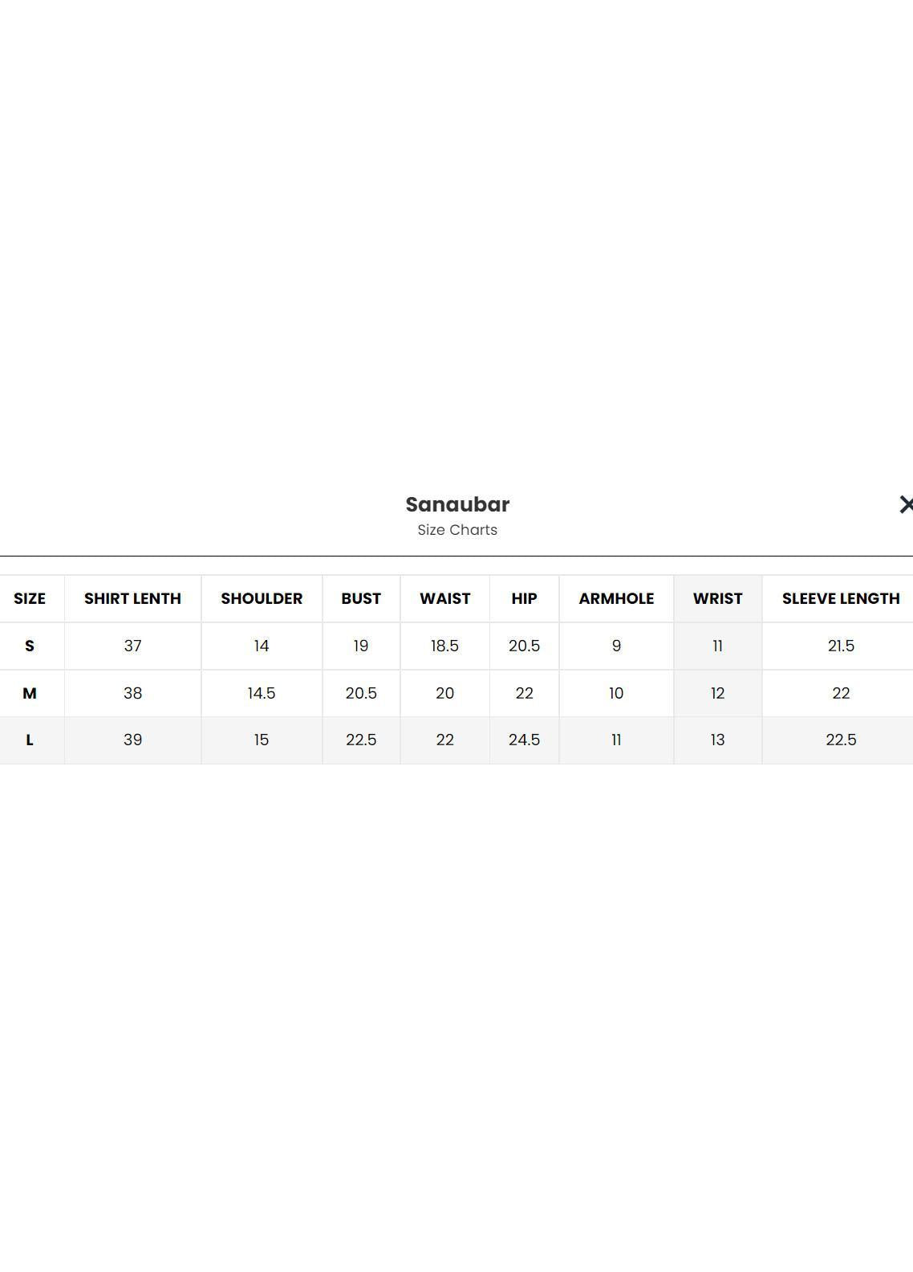
Task: Click the Sanaubar title heading
Action: coord(457,504)
